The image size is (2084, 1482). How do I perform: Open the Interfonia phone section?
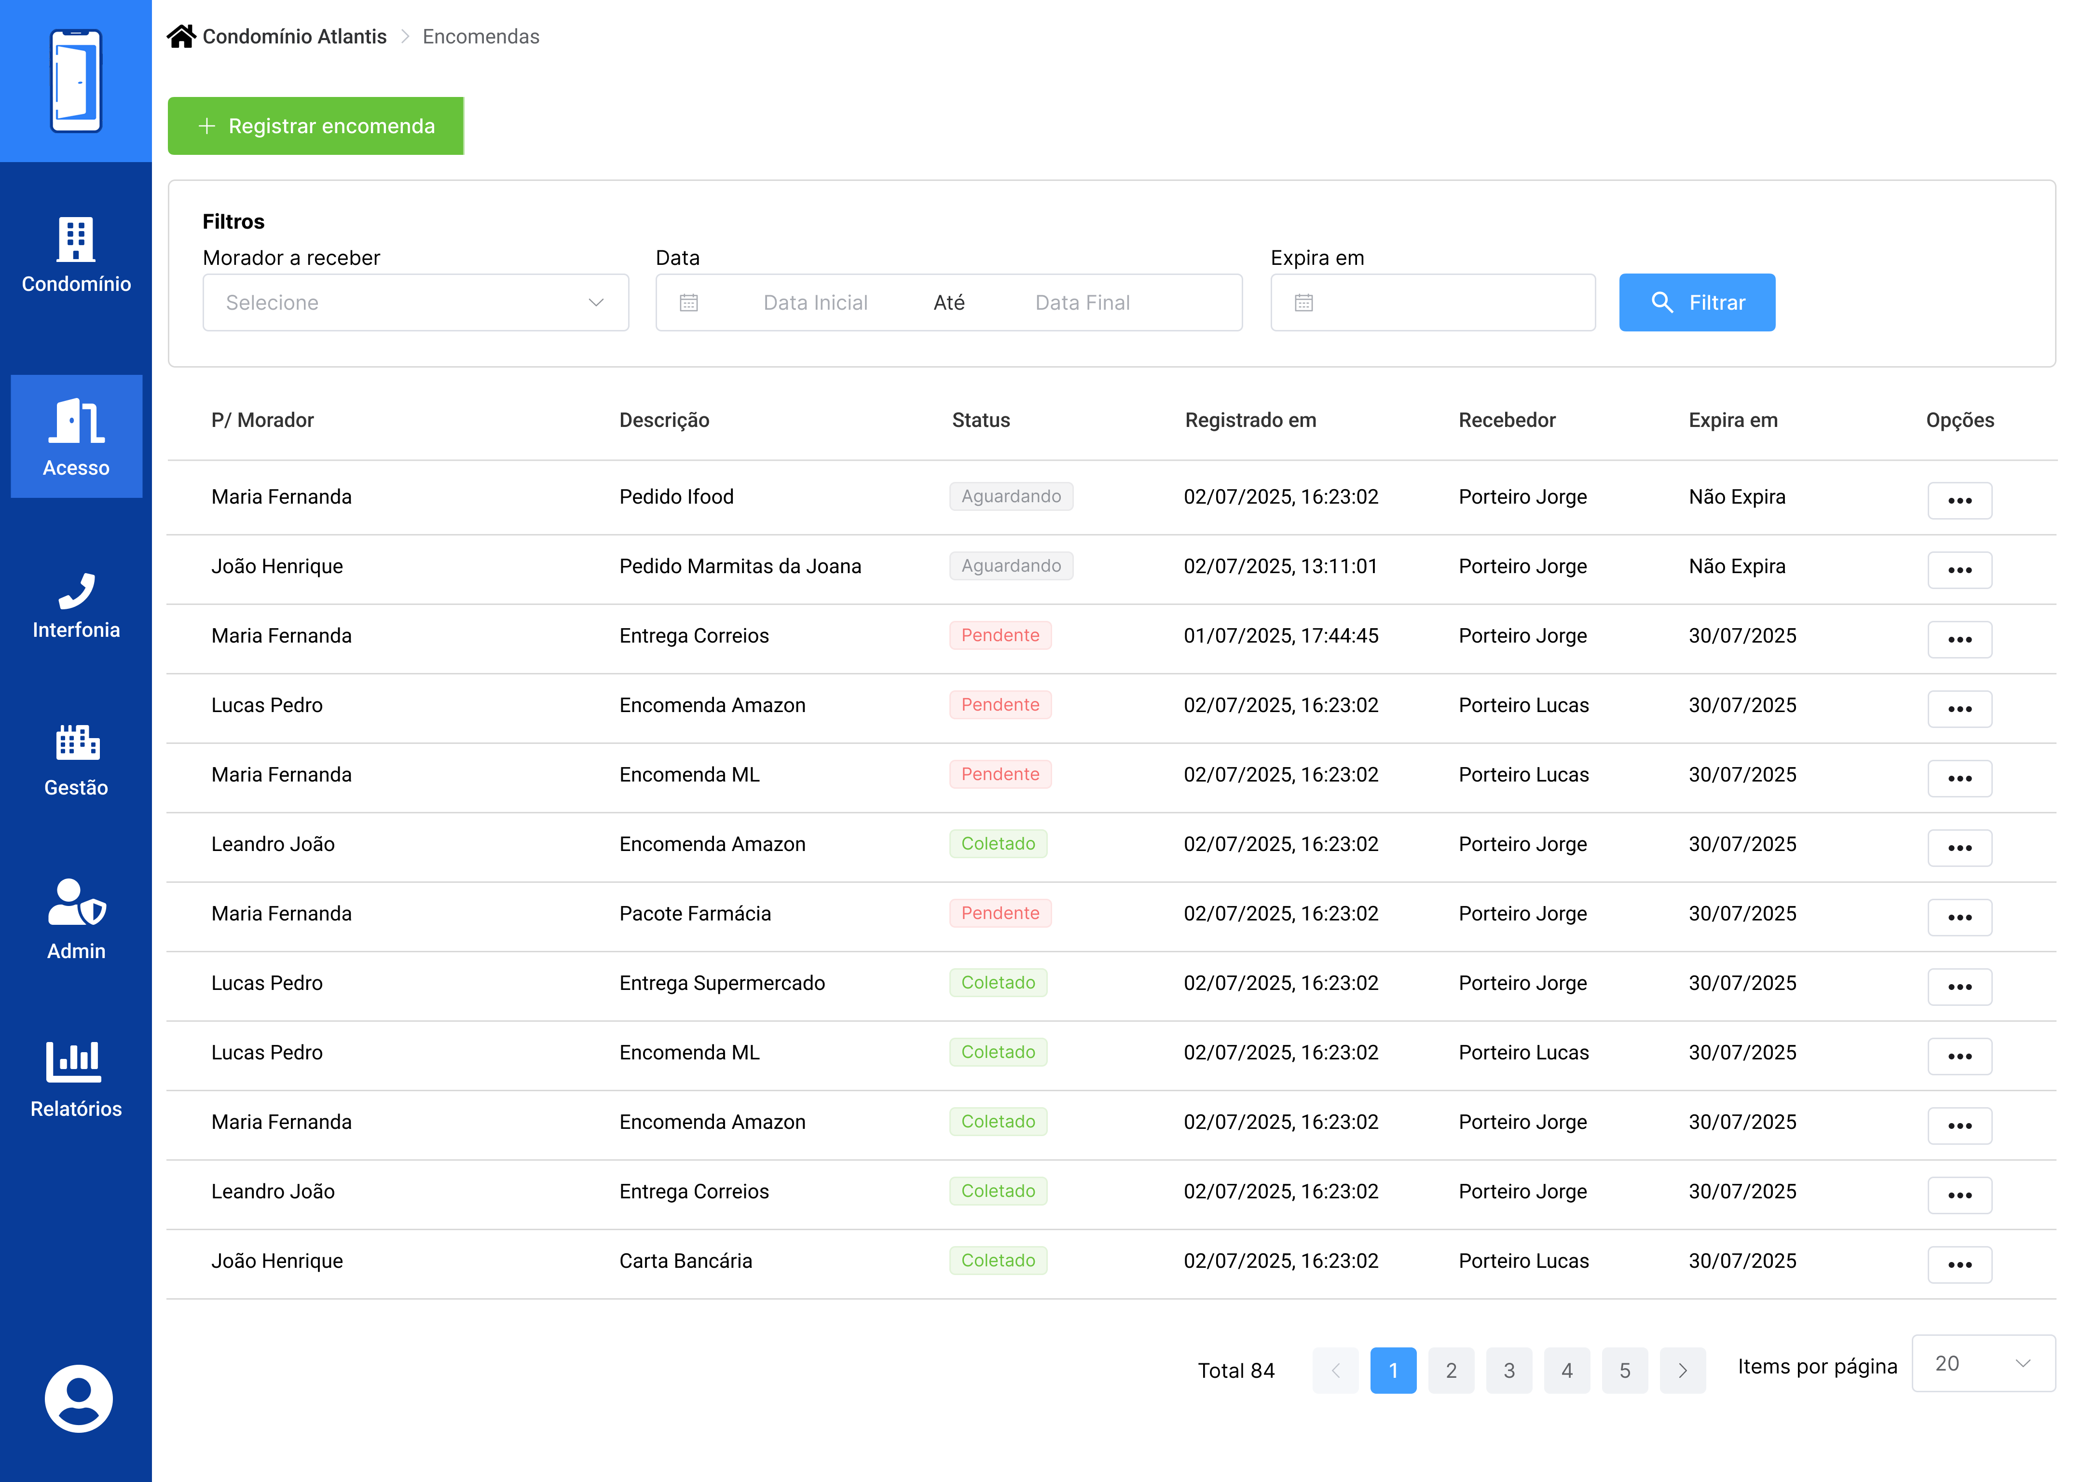coord(76,606)
